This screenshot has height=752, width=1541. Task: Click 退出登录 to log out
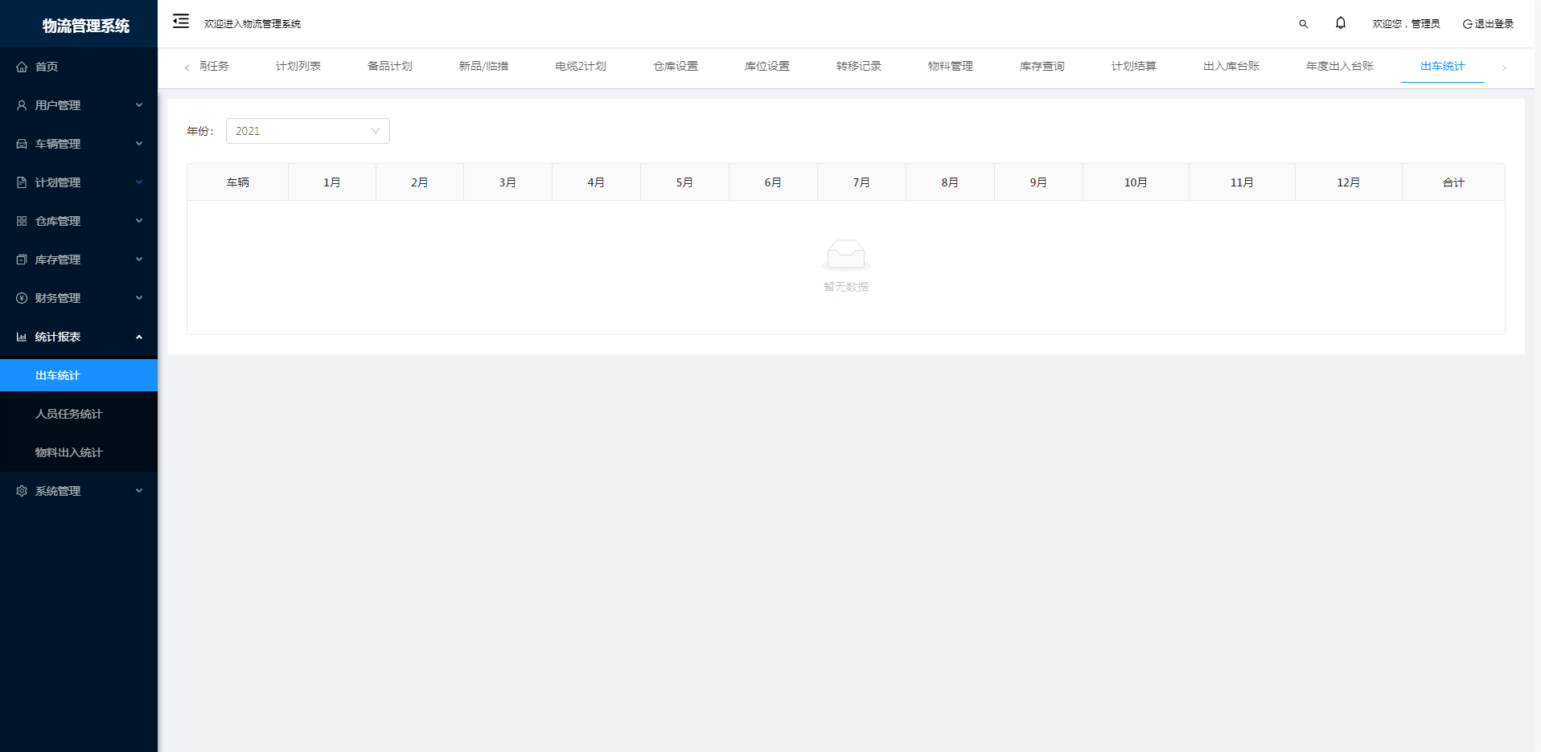point(1488,24)
